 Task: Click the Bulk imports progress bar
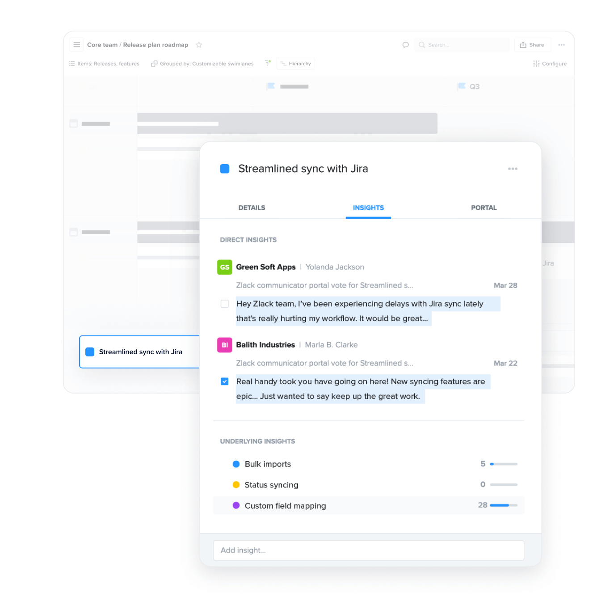point(504,464)
